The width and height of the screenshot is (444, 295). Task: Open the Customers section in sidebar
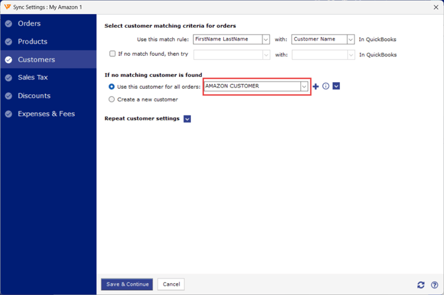[36, 60]
